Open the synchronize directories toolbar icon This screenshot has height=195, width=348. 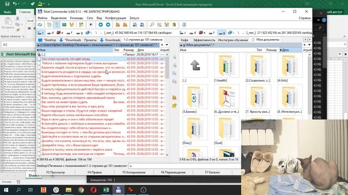(x=167, y=25)
